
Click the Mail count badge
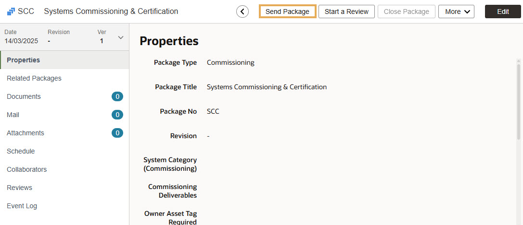(x=117, y=115)
